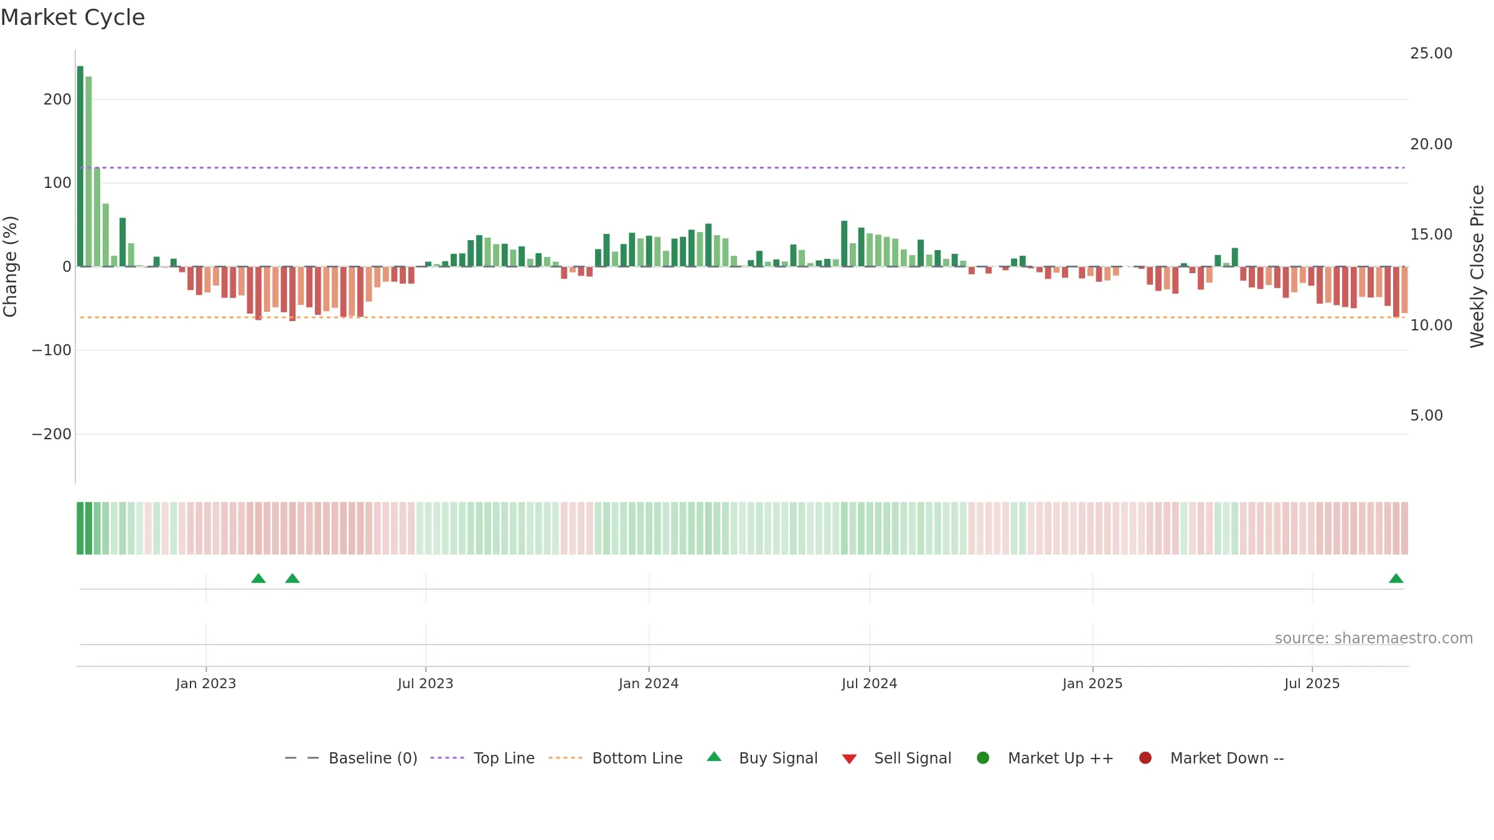Click the Jul 2024 axis label
1494x840 pixels.
[x=870, y=684]
